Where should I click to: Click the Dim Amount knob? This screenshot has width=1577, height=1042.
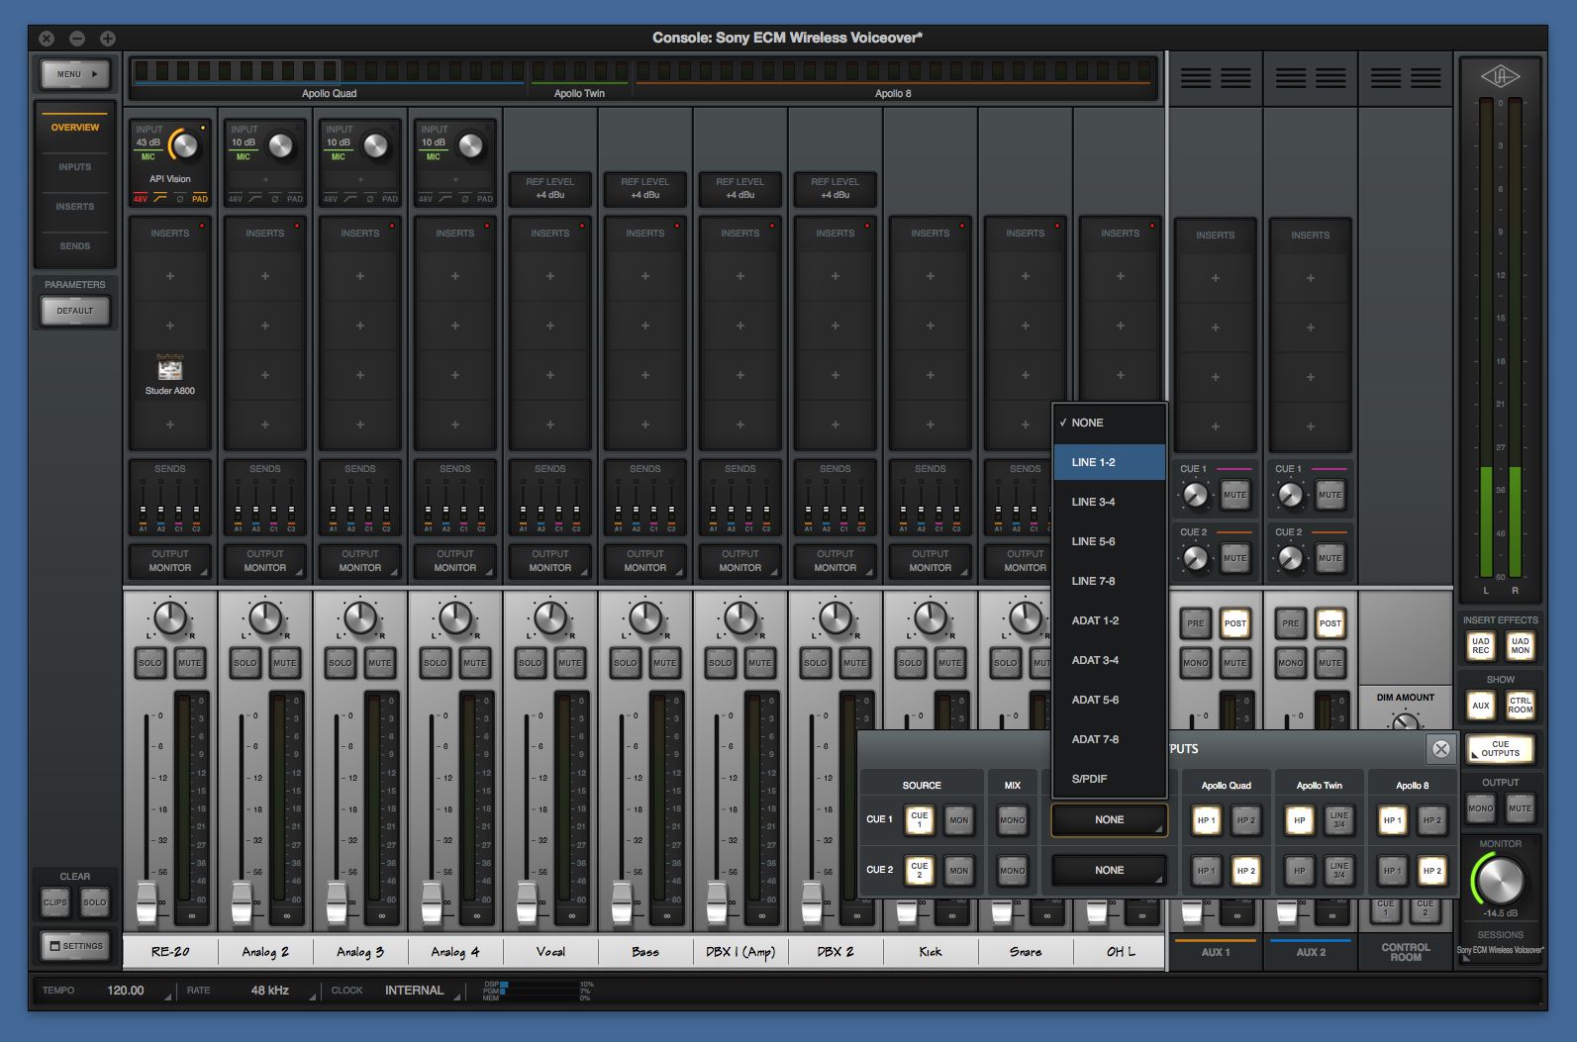tap(1406, 721)
